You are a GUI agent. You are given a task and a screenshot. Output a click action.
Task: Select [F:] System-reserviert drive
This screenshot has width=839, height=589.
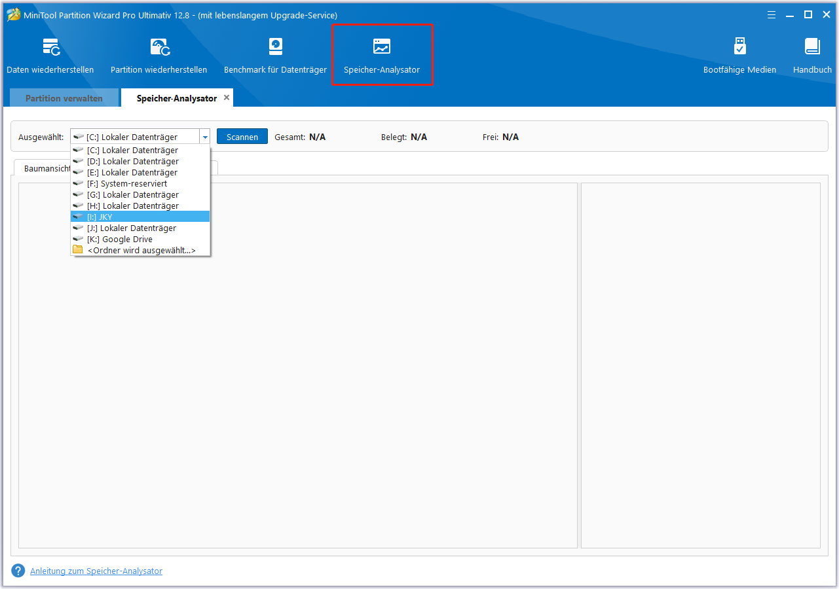pos(140,184)
